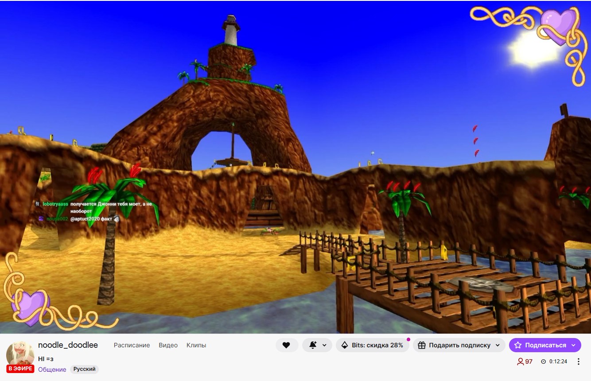Viewport: 591px width, 381px height.
Task: Click the red В ЭФИРЕ live badge
Action: tap(20, 369)
